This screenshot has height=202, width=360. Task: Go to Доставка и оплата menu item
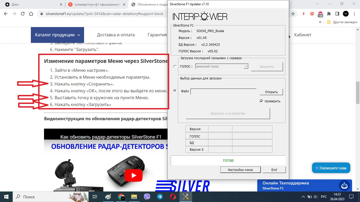(x=116, y=35)
